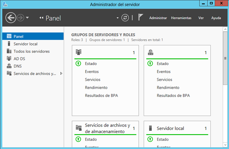Viewport: 229px width, 149px height.
Task: Click the AD DS icon in sidebar
Action: (x=9, y=58)
